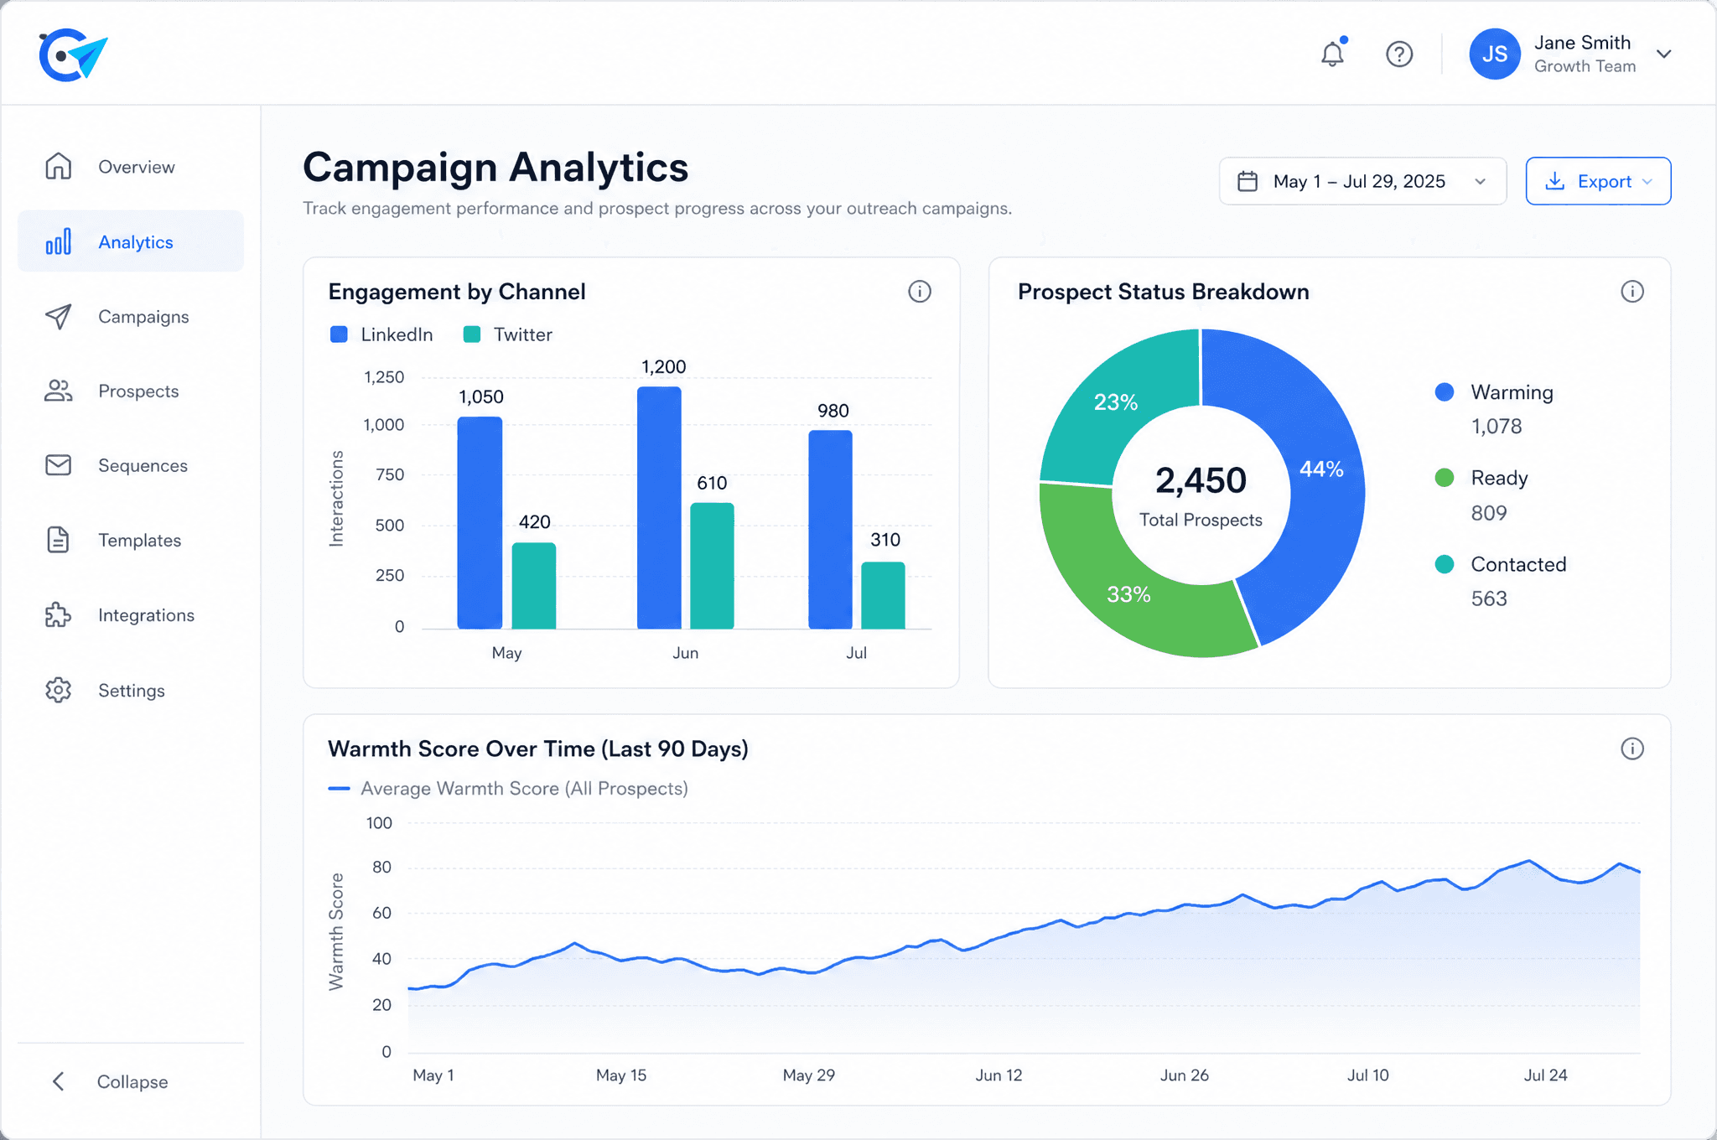Image resolution: width=1717 pixels, height=1140 pixels.
Task: Expand the Export options chevron
Action: [1647, 182]
